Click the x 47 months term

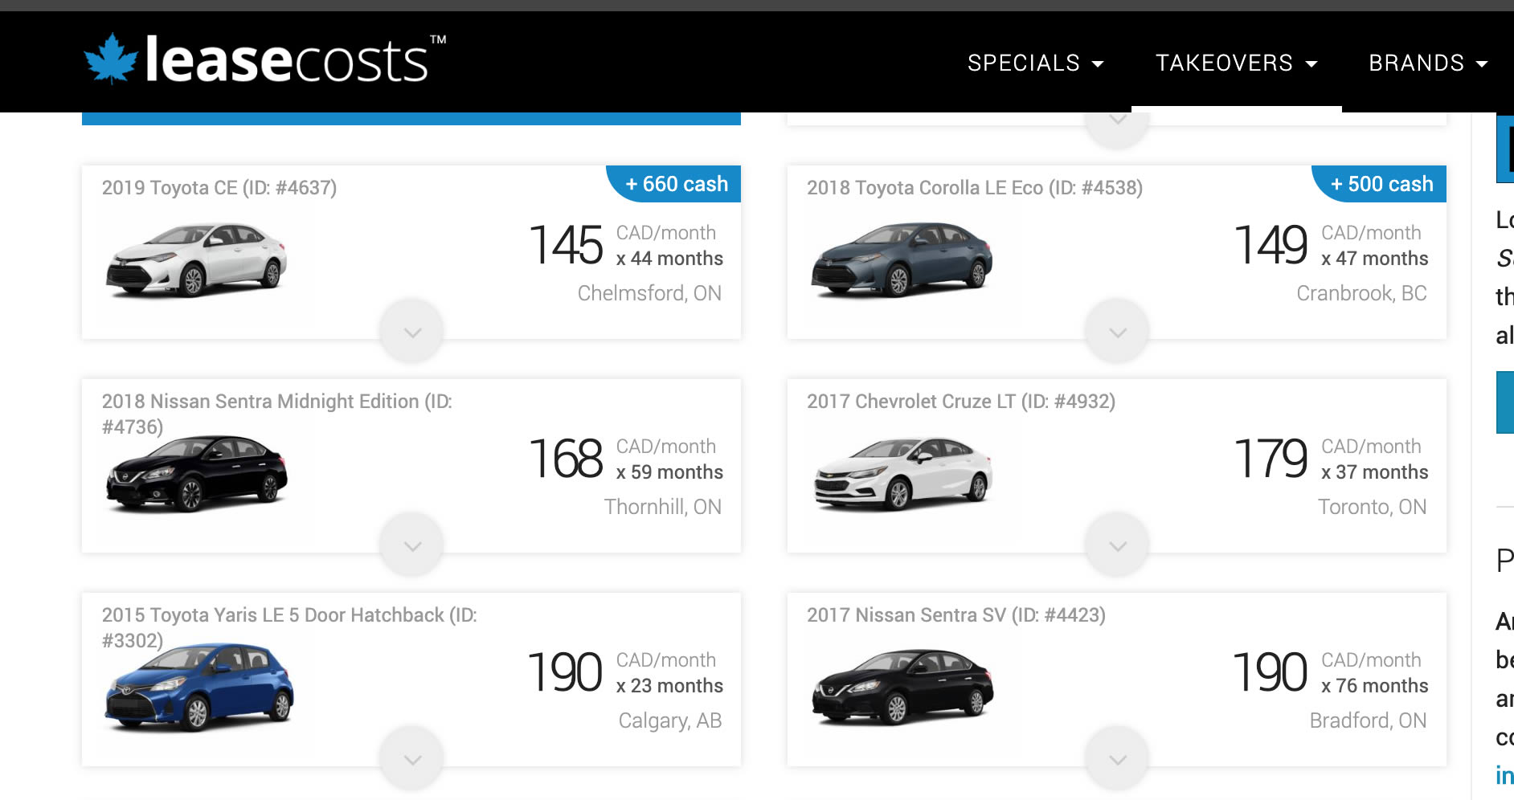(1375, 259)
